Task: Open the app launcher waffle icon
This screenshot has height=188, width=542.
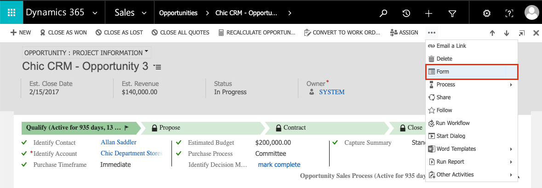Action: tap(12, 13)
